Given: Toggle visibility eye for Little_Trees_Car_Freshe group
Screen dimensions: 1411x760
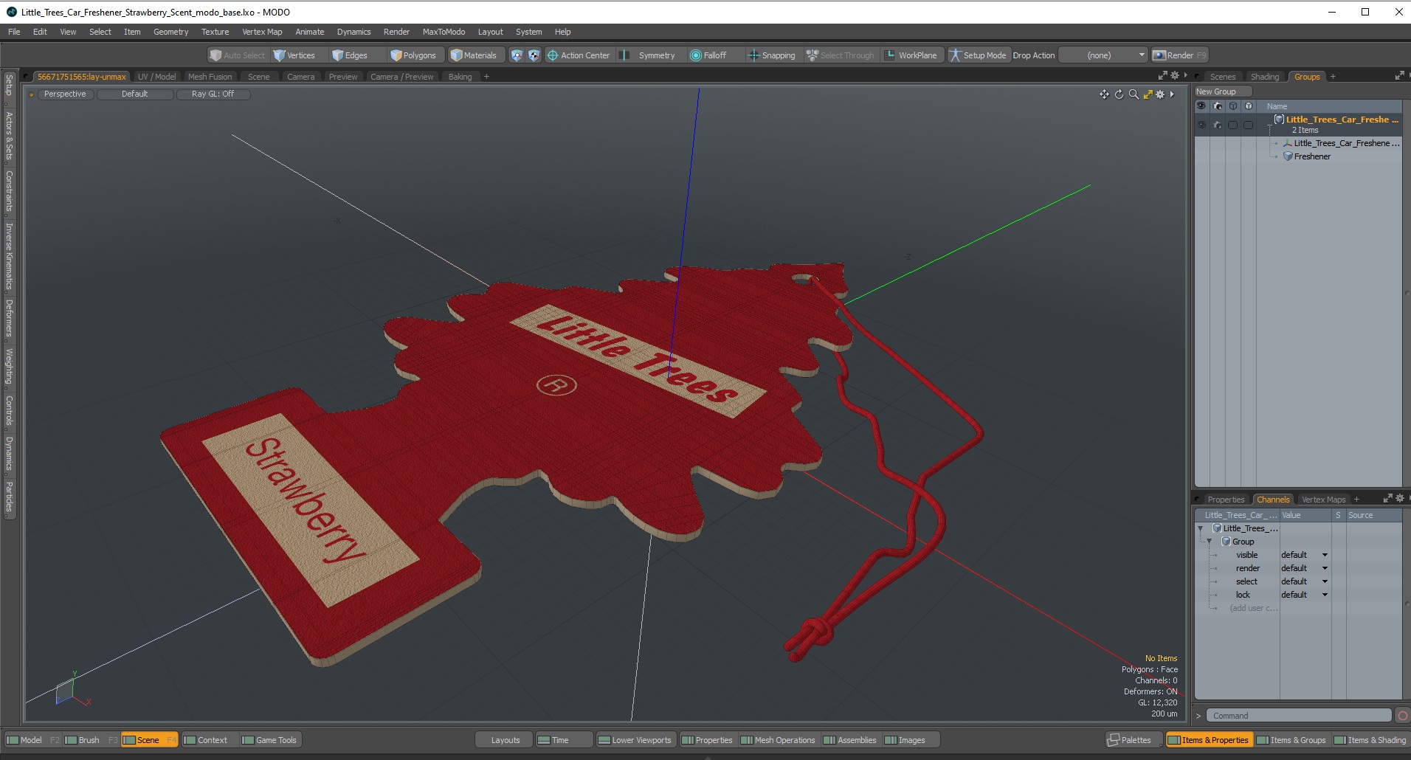Looking at the screenshot, I should [x=1201, y=125].
